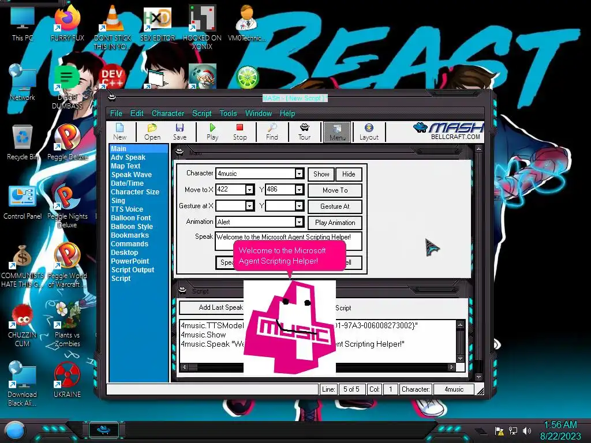Open Character Size sidebar page
This screenshot has width=591, height=443.
pyautogui.click(x=135, y=192)
